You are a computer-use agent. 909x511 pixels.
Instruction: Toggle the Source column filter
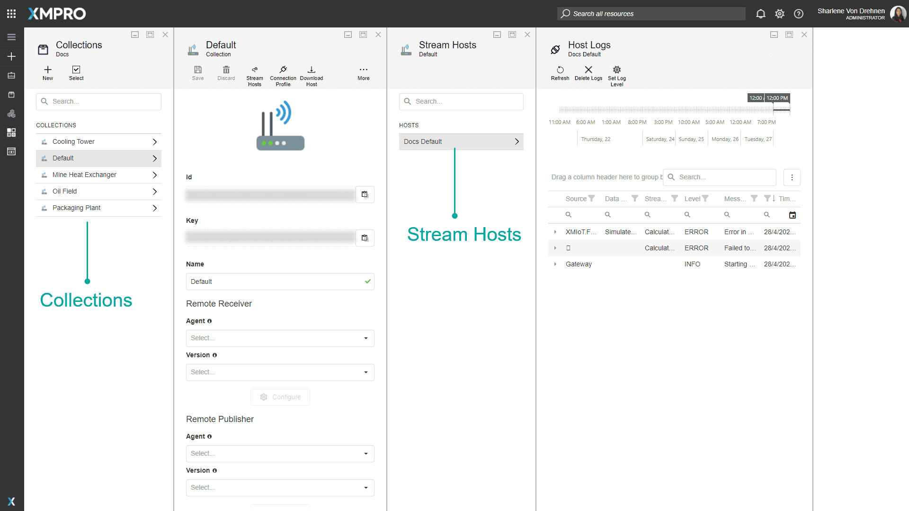(591, 199)
